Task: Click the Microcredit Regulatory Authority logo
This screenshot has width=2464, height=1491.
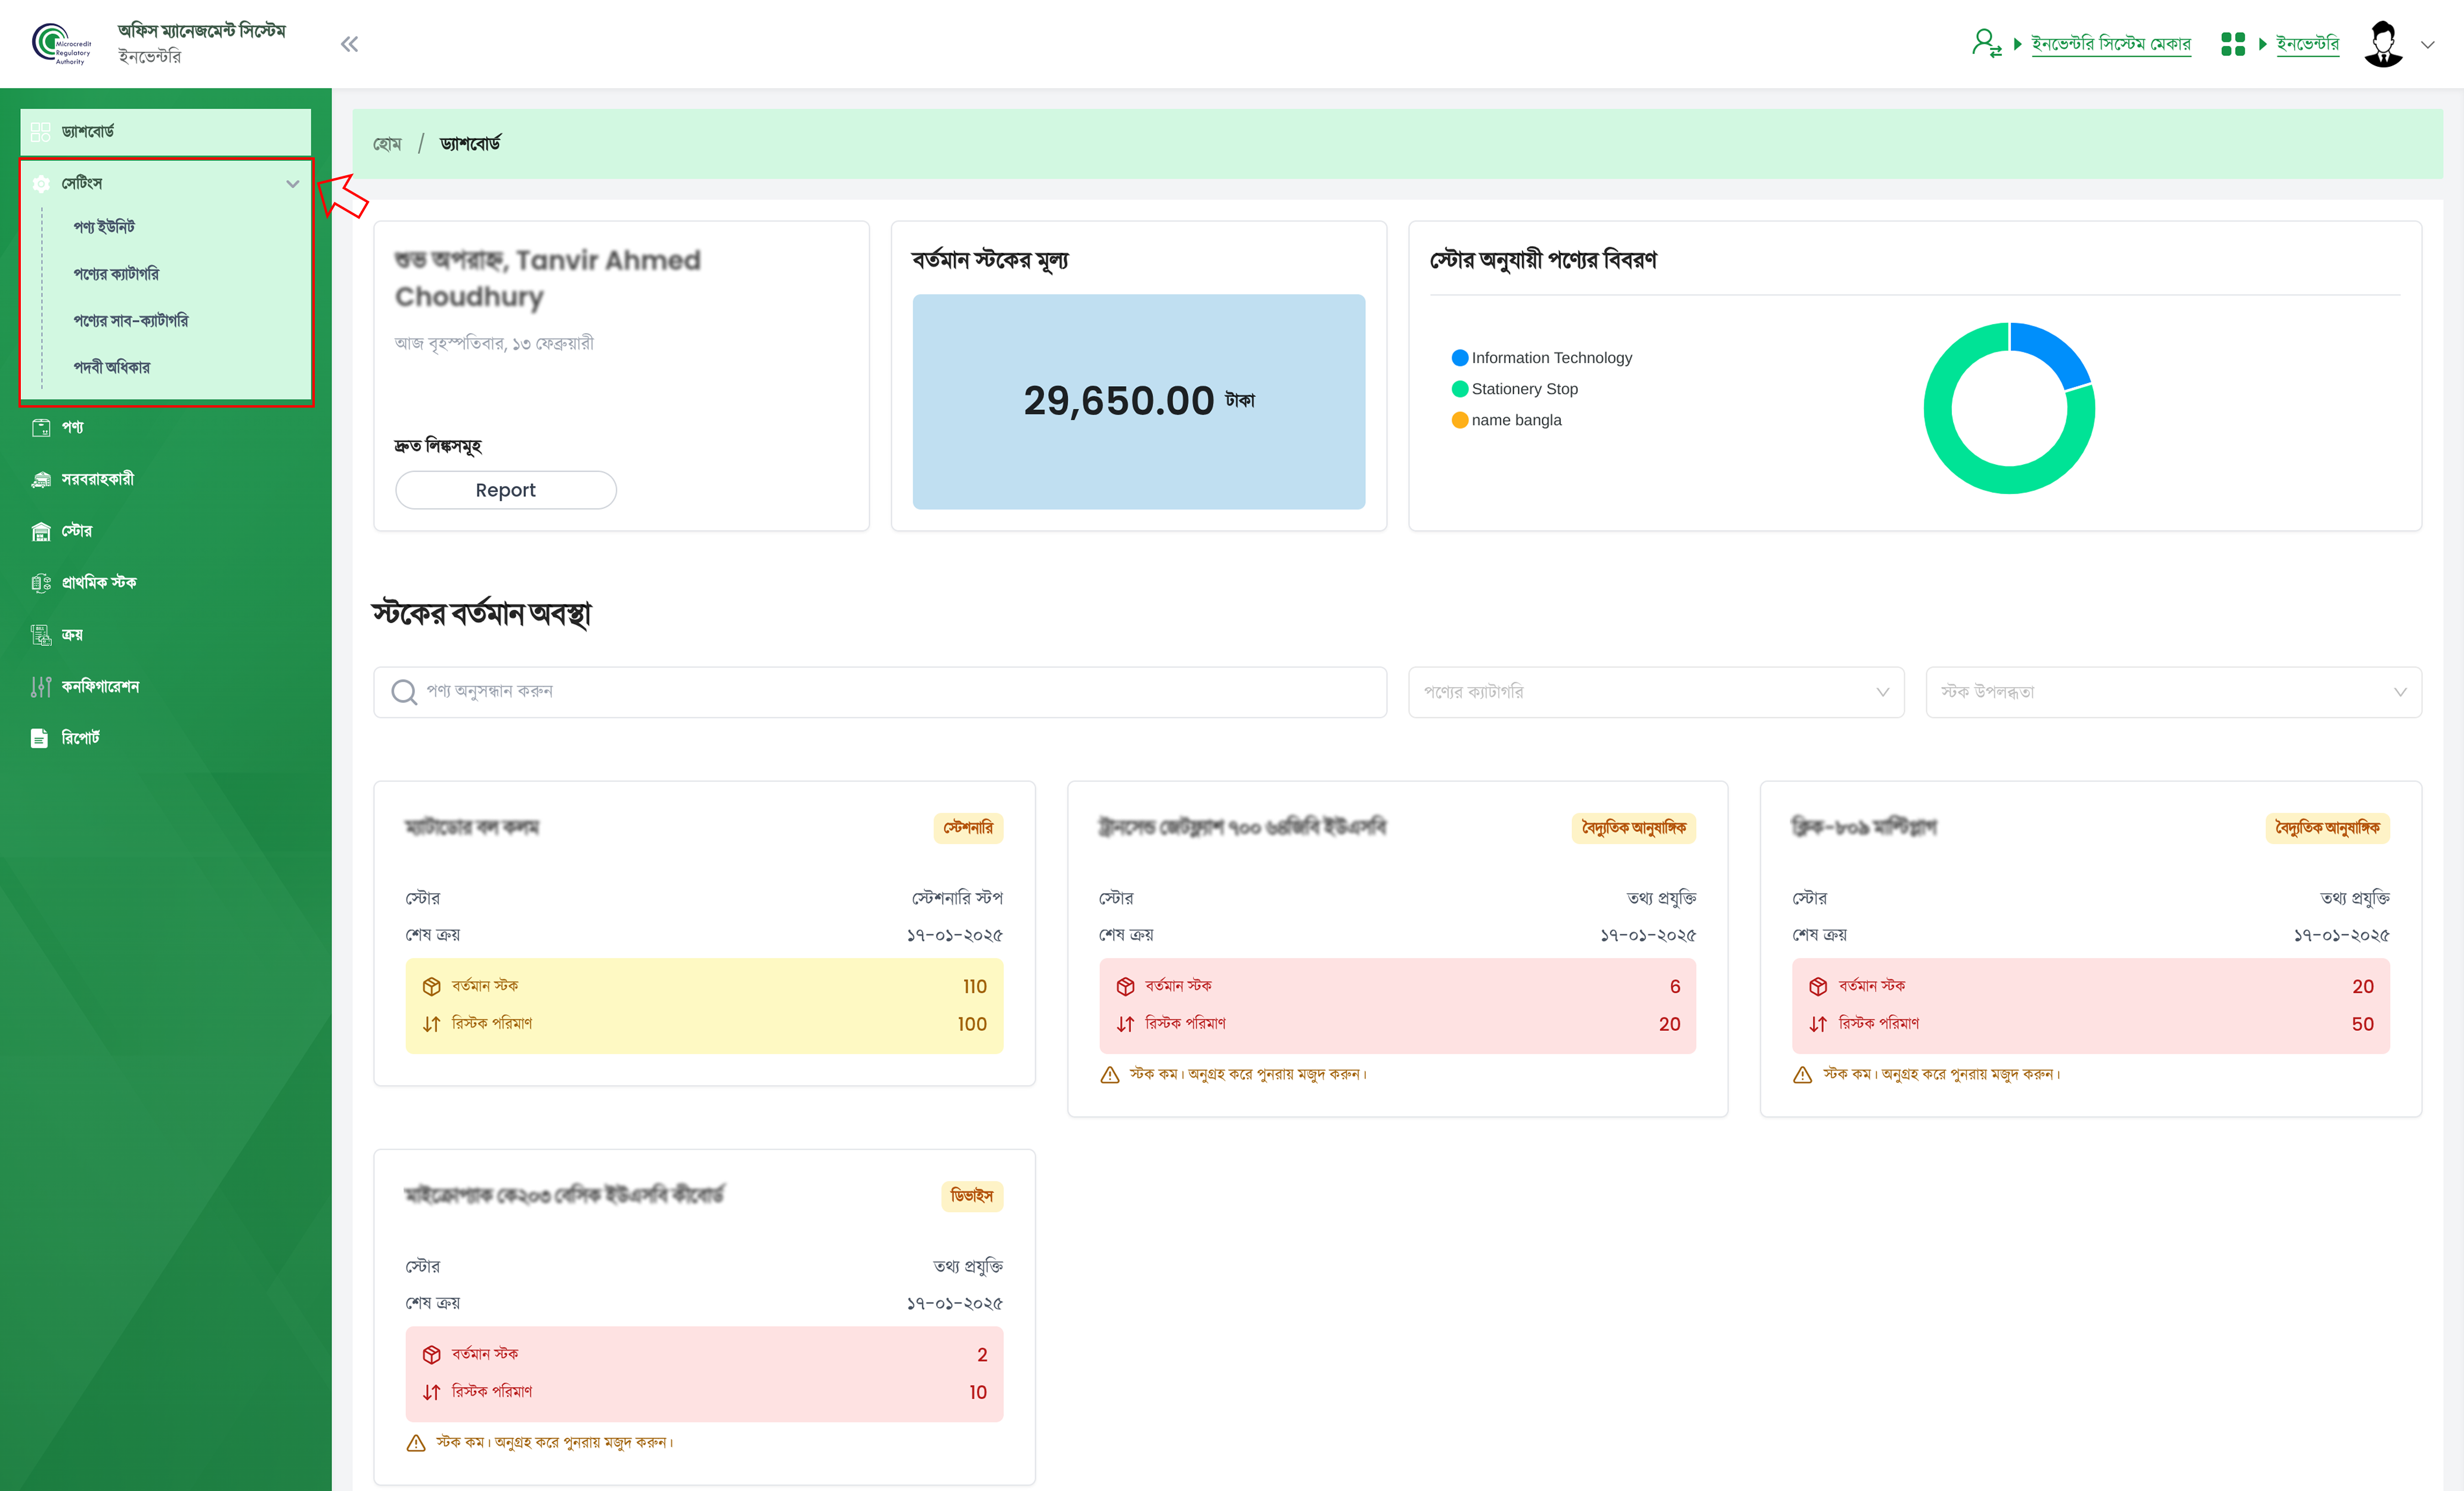Action: (61, 44)
